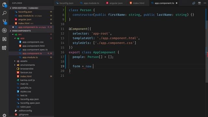Open the Manage settings gear
This screenshot has width=208, height=117.
(4, 115)
